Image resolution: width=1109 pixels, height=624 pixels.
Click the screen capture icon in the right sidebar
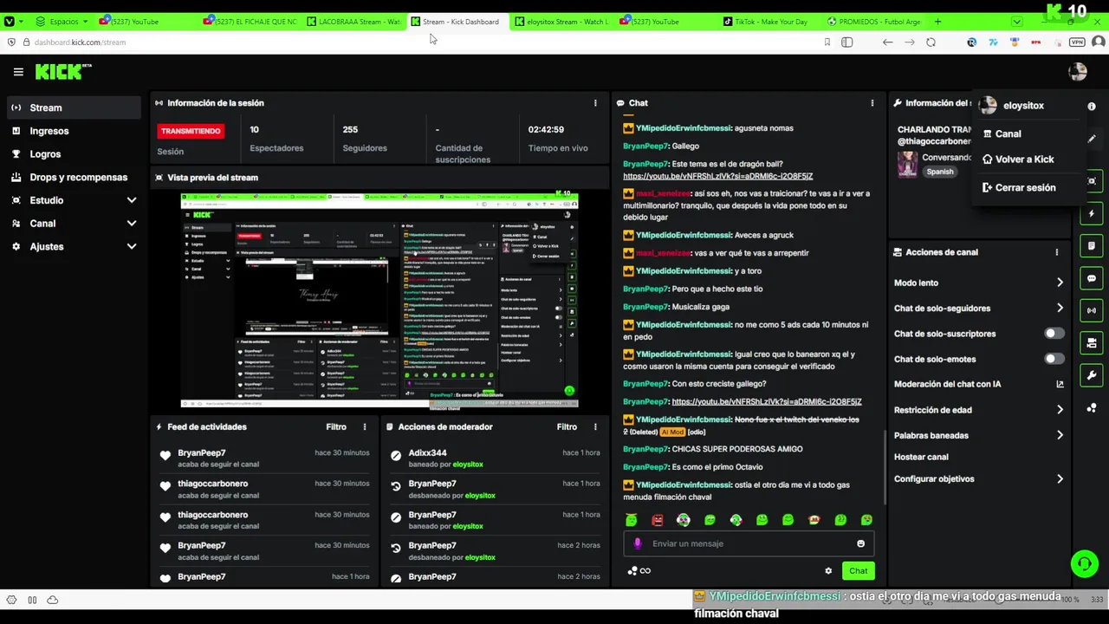click(1092, 181)
